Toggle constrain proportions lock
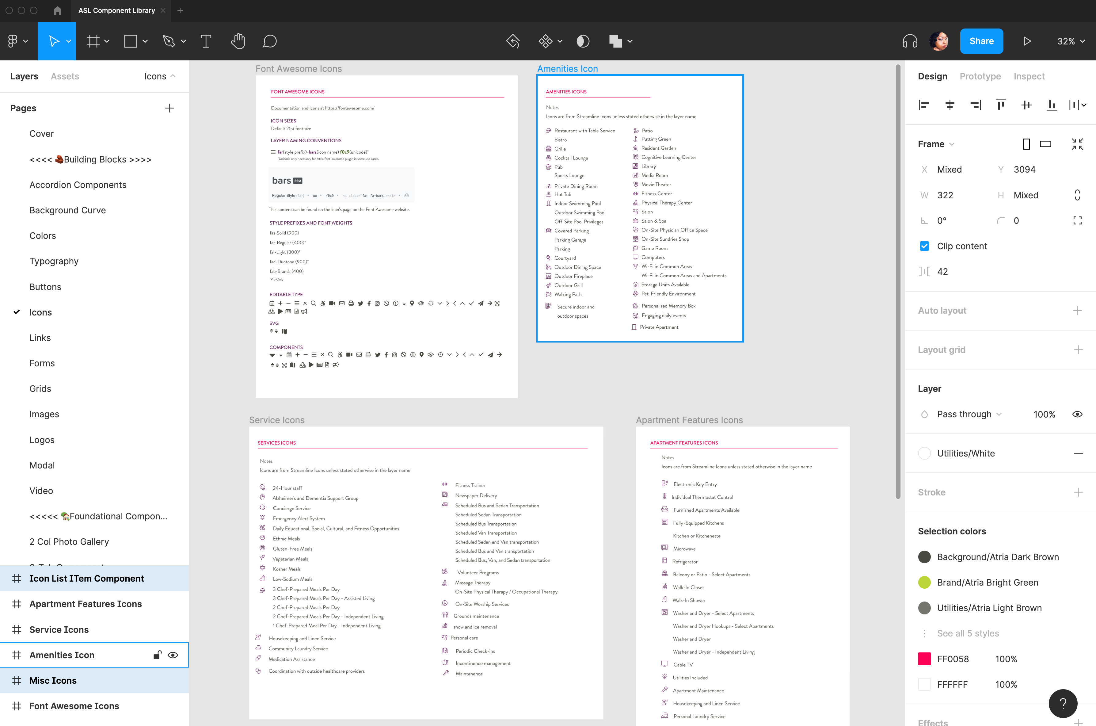1096x726 pixels. (x=1077, y=195)
